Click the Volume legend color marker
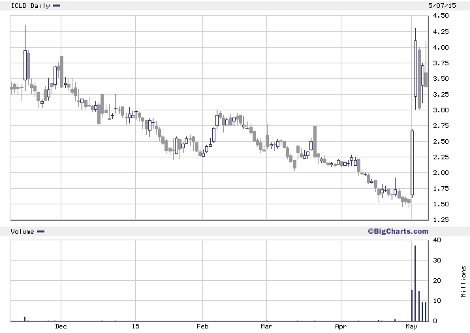 [40, 231]
